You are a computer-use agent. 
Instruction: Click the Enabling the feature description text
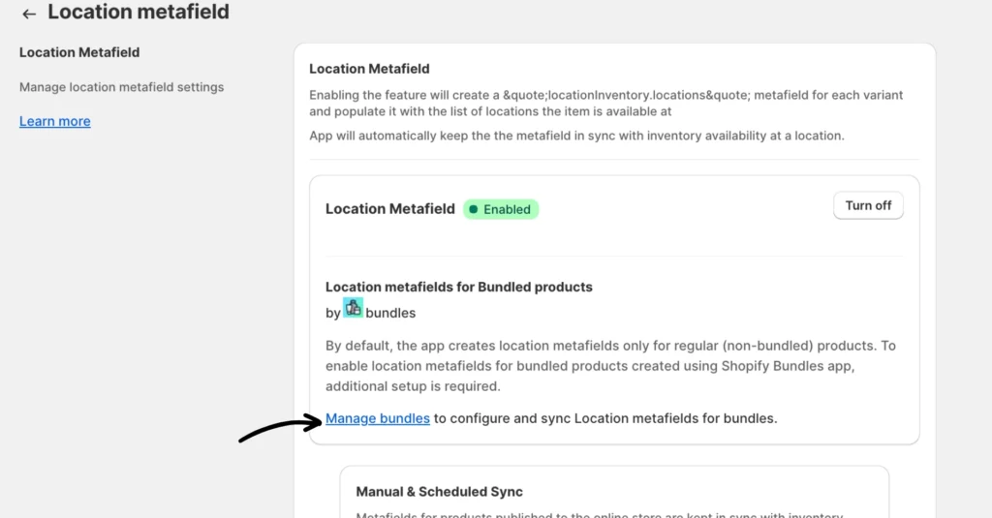point(605,103)
